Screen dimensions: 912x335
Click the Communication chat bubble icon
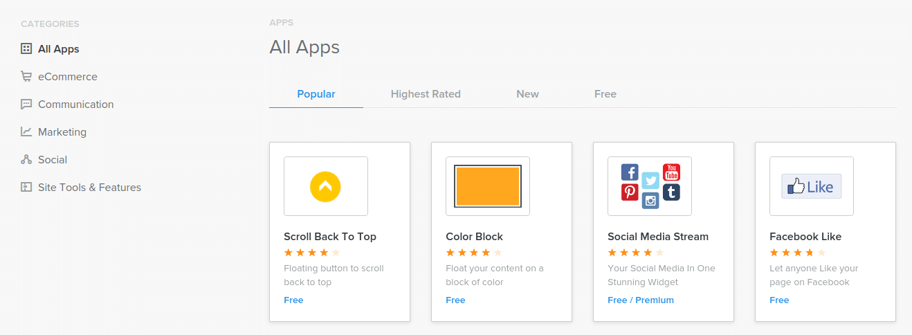pos(26,105)
